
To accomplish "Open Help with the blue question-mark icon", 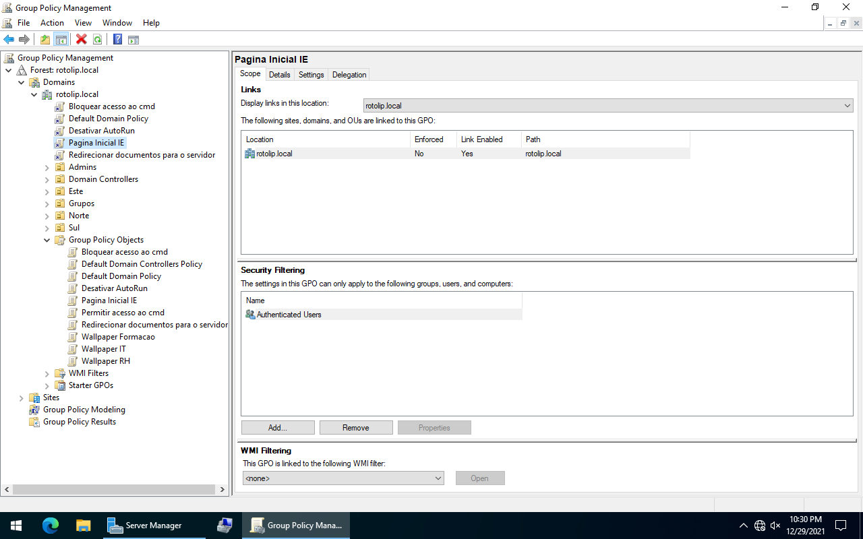I will (x=117, y=40).
